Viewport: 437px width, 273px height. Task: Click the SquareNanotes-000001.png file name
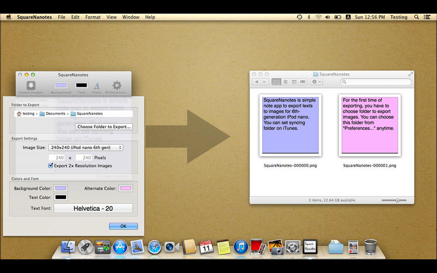tap(370, 165)
